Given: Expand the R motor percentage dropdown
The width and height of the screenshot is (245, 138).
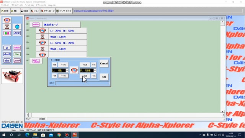Looking at the screenshot, I should 95,71.
